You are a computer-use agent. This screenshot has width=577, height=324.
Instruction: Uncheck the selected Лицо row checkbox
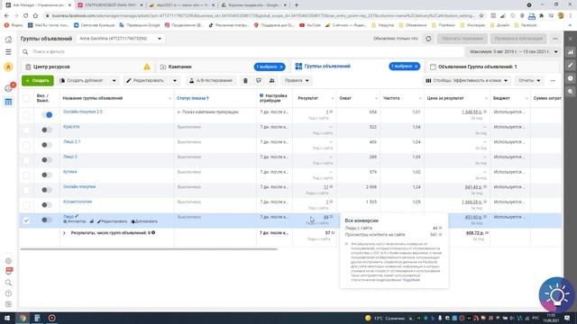(26, 220)
